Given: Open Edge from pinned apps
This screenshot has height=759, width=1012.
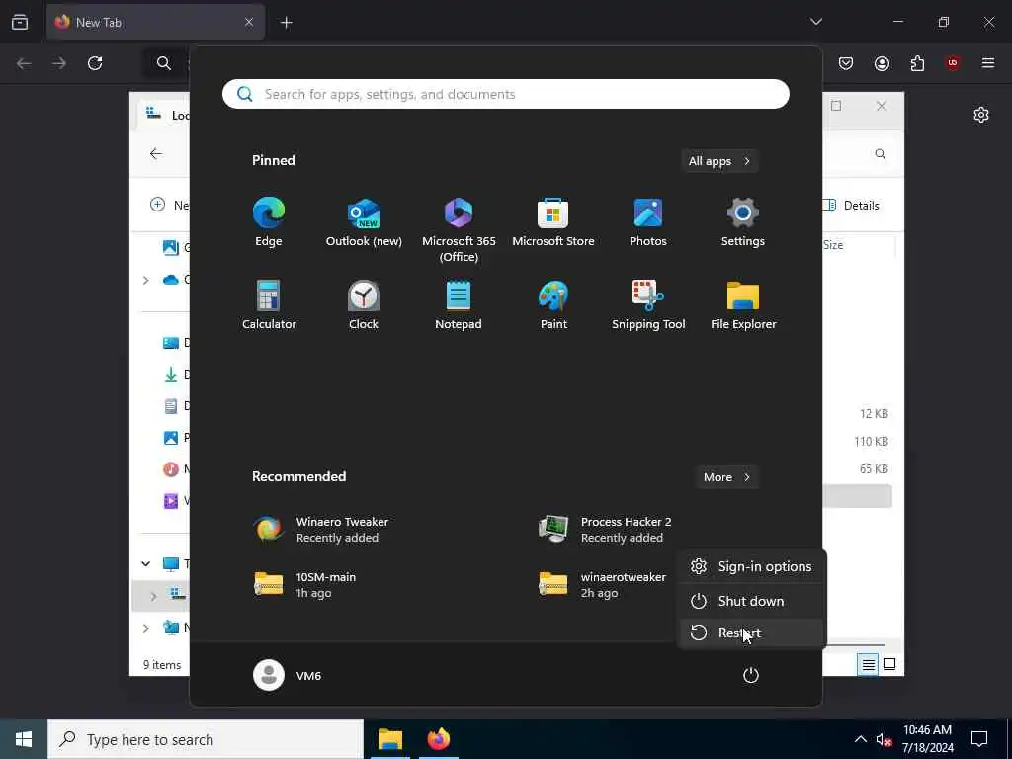Looking at the screenshot, I should pyautogui.click(x=269, y=222).
